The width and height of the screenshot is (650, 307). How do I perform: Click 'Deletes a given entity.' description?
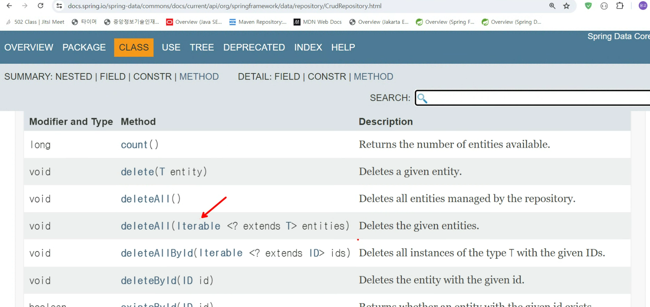[x=410, y=172]
